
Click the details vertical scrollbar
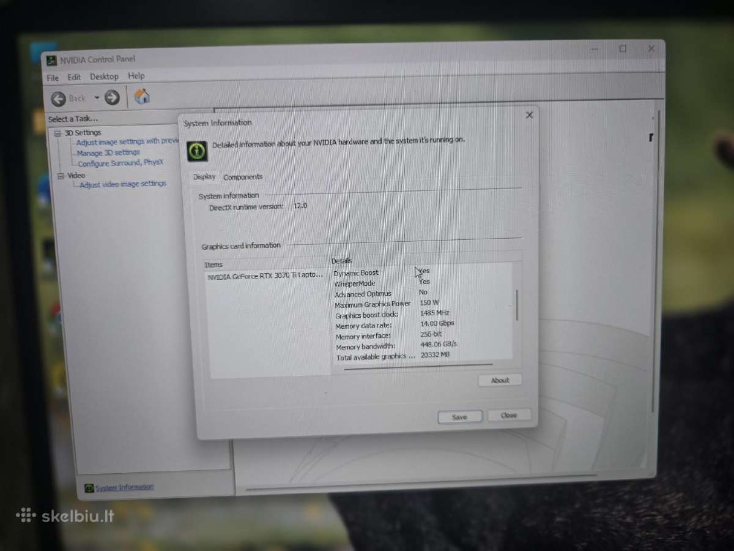click(x=517, y=305)
